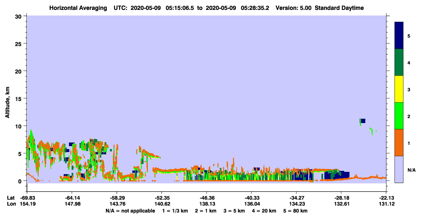Viewport: 429px width, 220px height.
Task: Click the colorbar label '4'
Action: pyautogui.click(x=409, y=62)
